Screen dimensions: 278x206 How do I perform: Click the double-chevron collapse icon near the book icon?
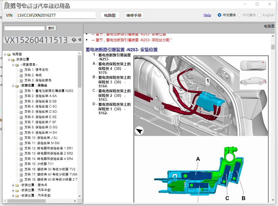click(80, 39)
